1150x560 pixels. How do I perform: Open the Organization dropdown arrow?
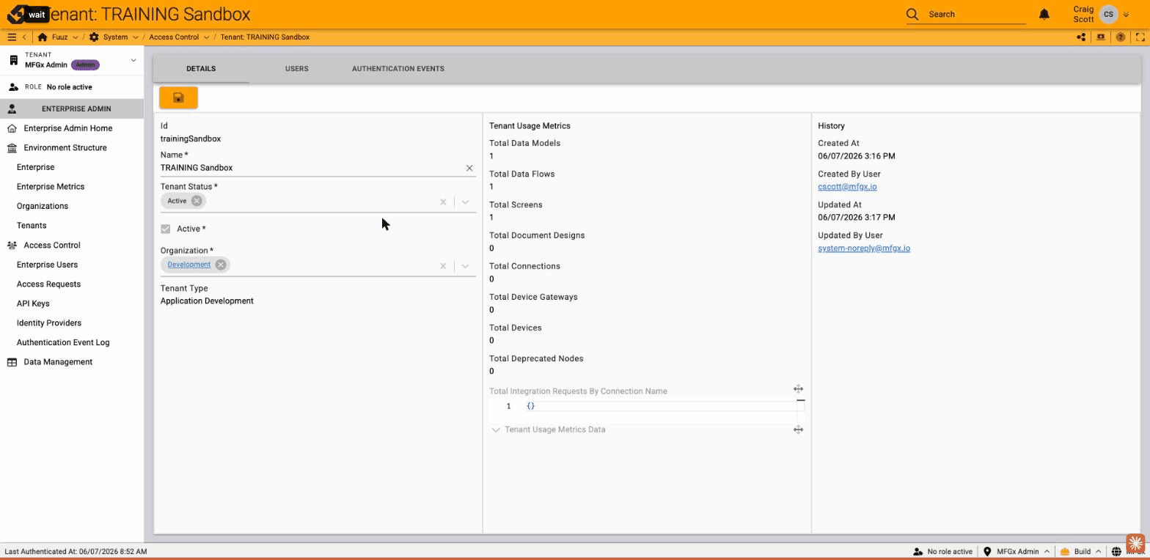pyautogui.click(x=465, y=265)
